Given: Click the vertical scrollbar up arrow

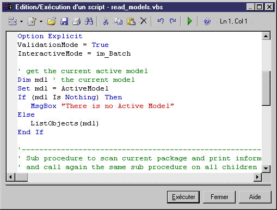Looking at the screenshot, I should click(266, 36).
